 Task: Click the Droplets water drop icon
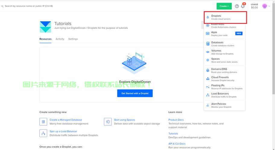[x=208, y=17]
